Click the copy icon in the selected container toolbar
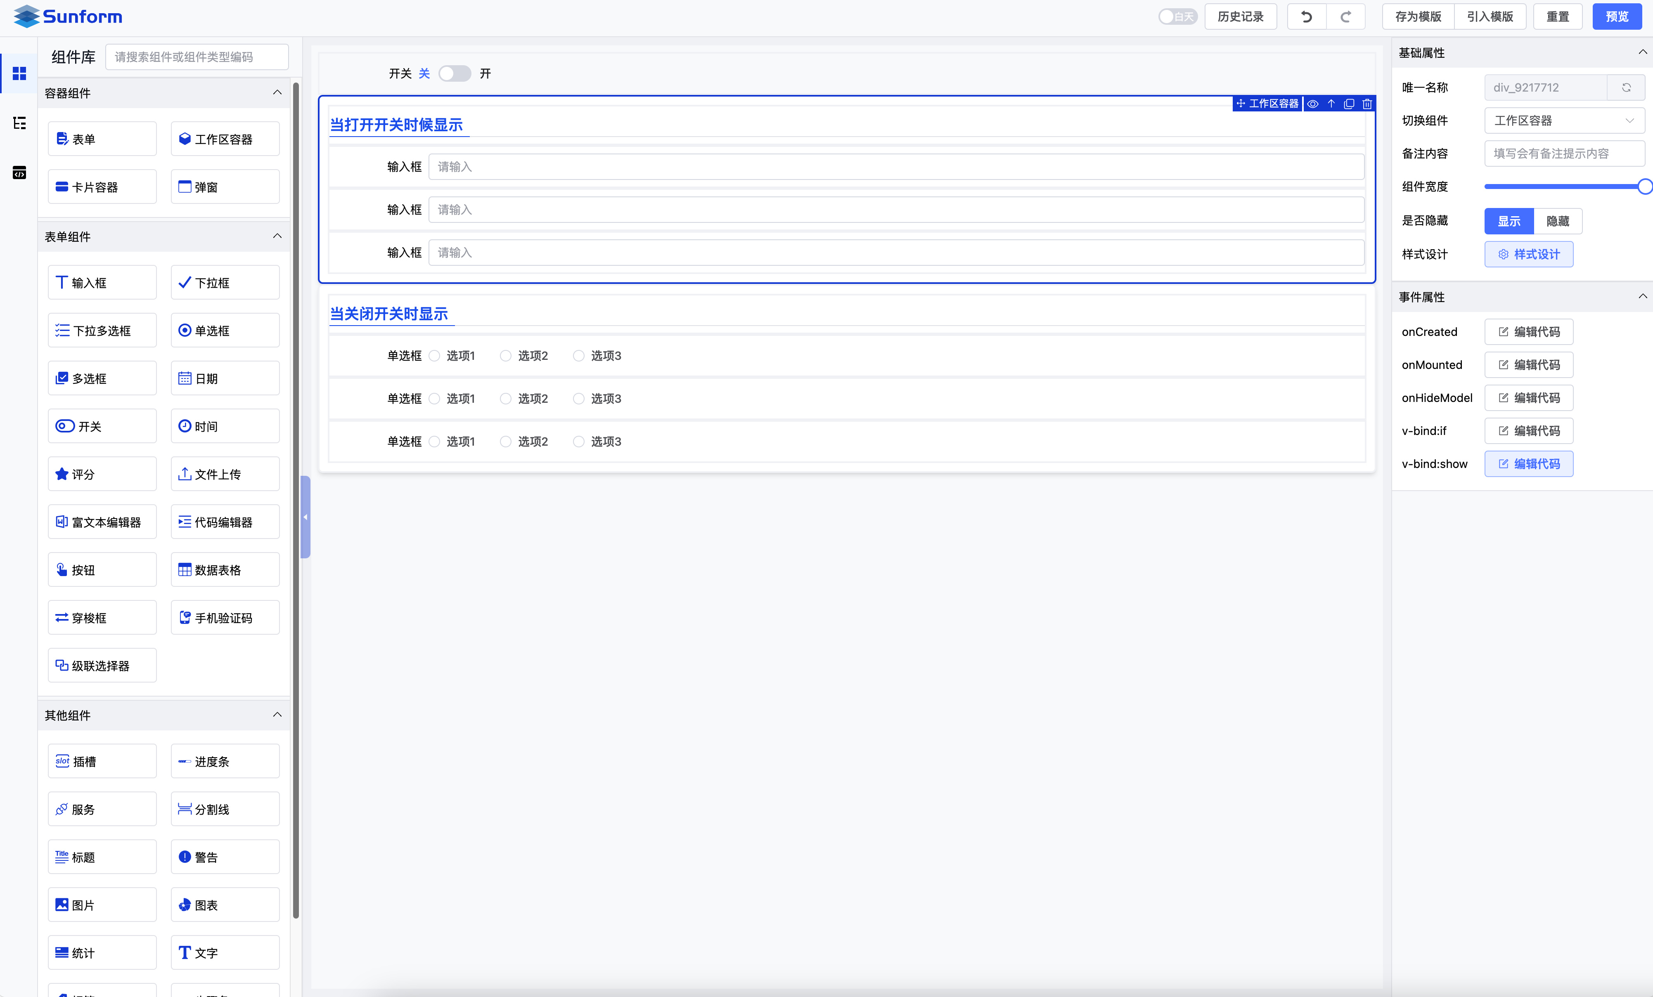This screenshot has width=1653, height=997. tap(1349, 104)
